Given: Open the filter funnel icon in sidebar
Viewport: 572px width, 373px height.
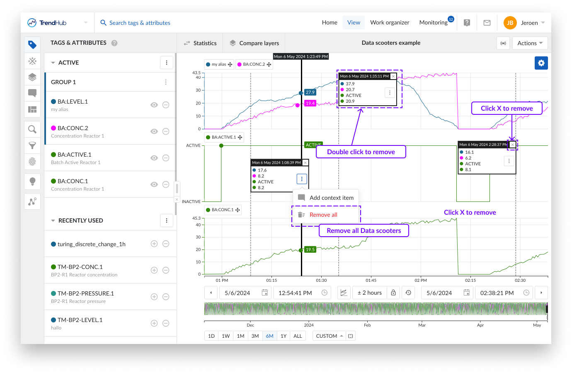Looking at the screenshot, I should click(32, 145).
